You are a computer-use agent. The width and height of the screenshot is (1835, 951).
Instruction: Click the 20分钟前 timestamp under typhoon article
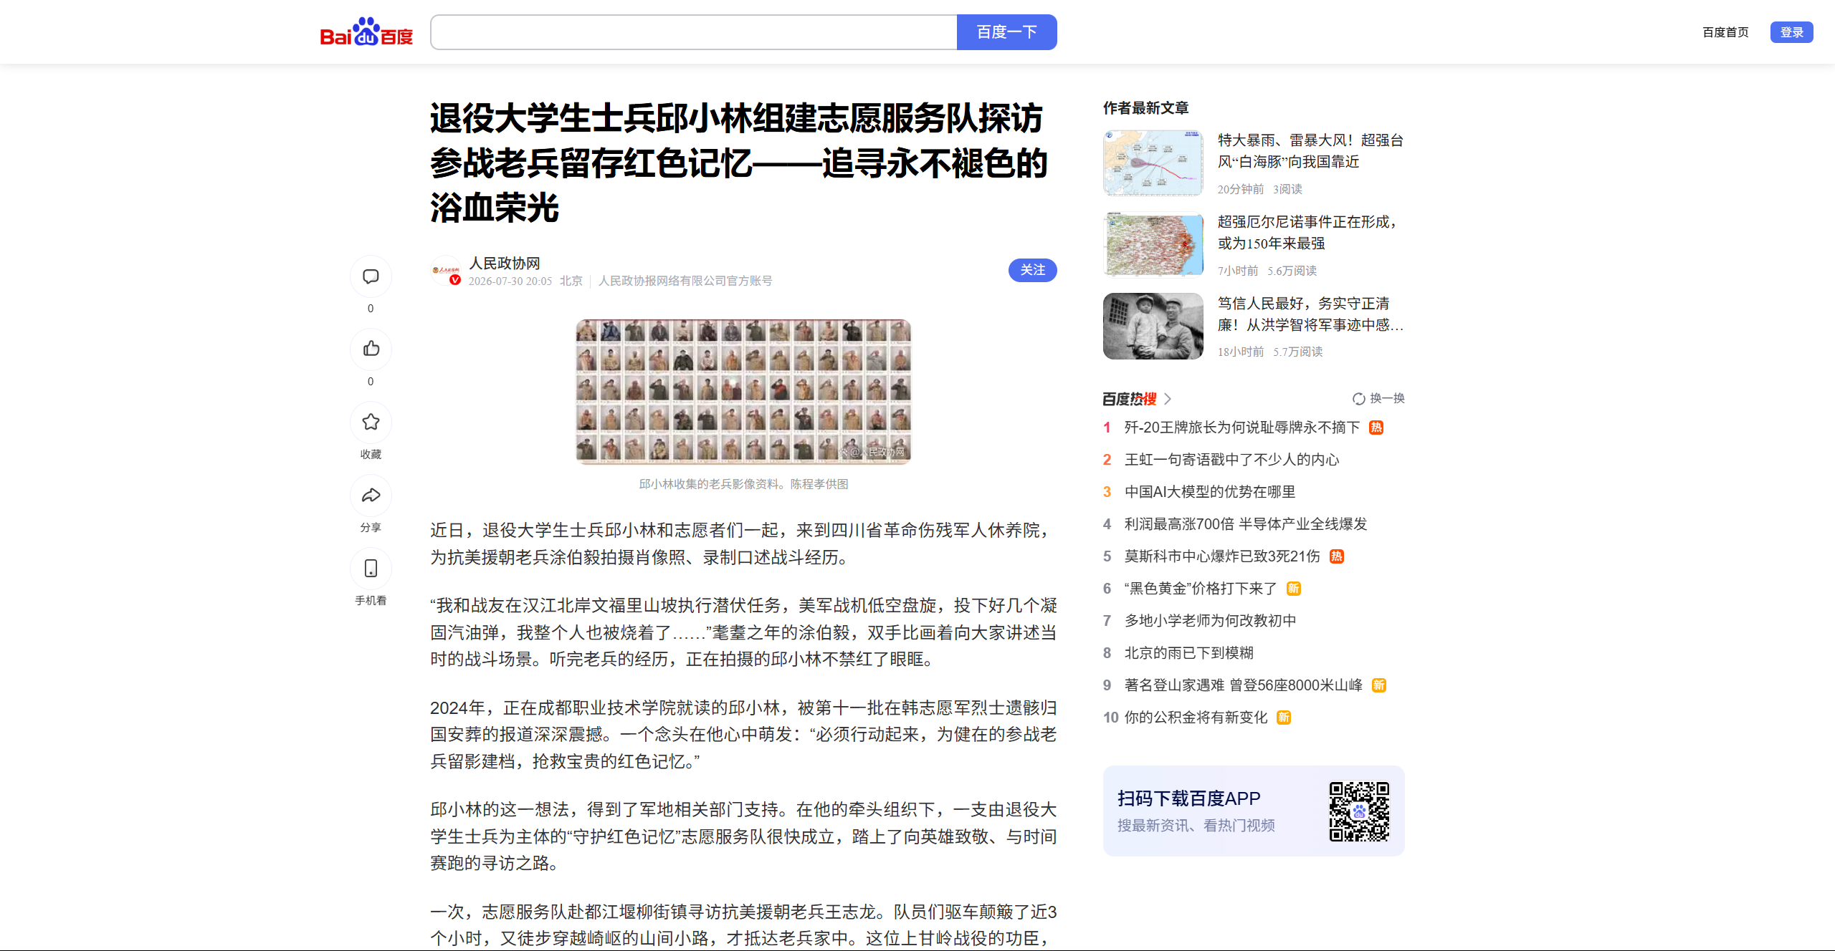1241,189
